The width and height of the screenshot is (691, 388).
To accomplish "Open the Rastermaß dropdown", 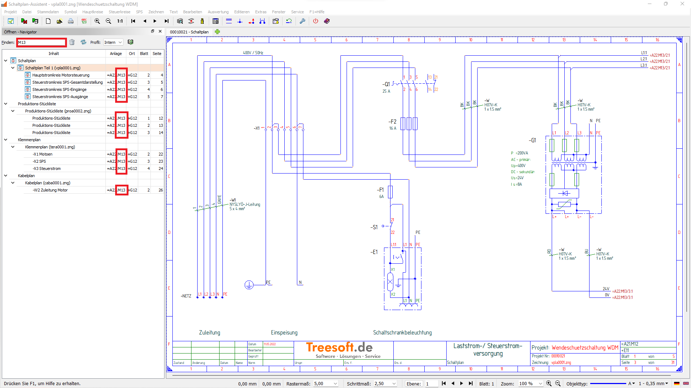I will [335, 384].
